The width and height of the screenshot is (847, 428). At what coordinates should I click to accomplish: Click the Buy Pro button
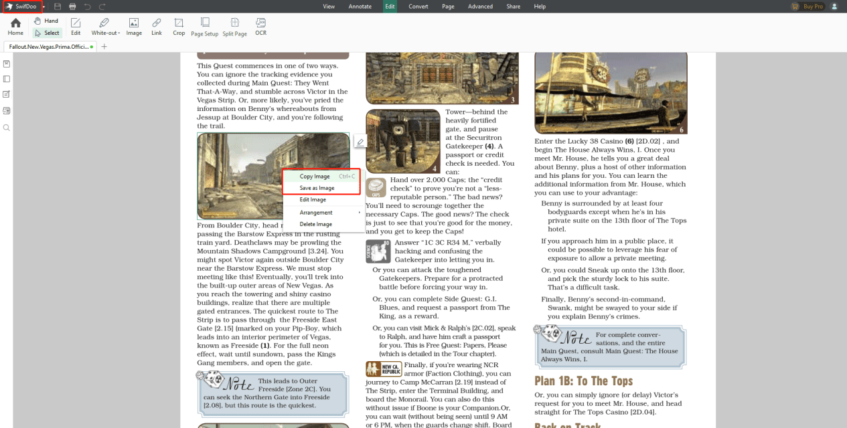point(807,7)
